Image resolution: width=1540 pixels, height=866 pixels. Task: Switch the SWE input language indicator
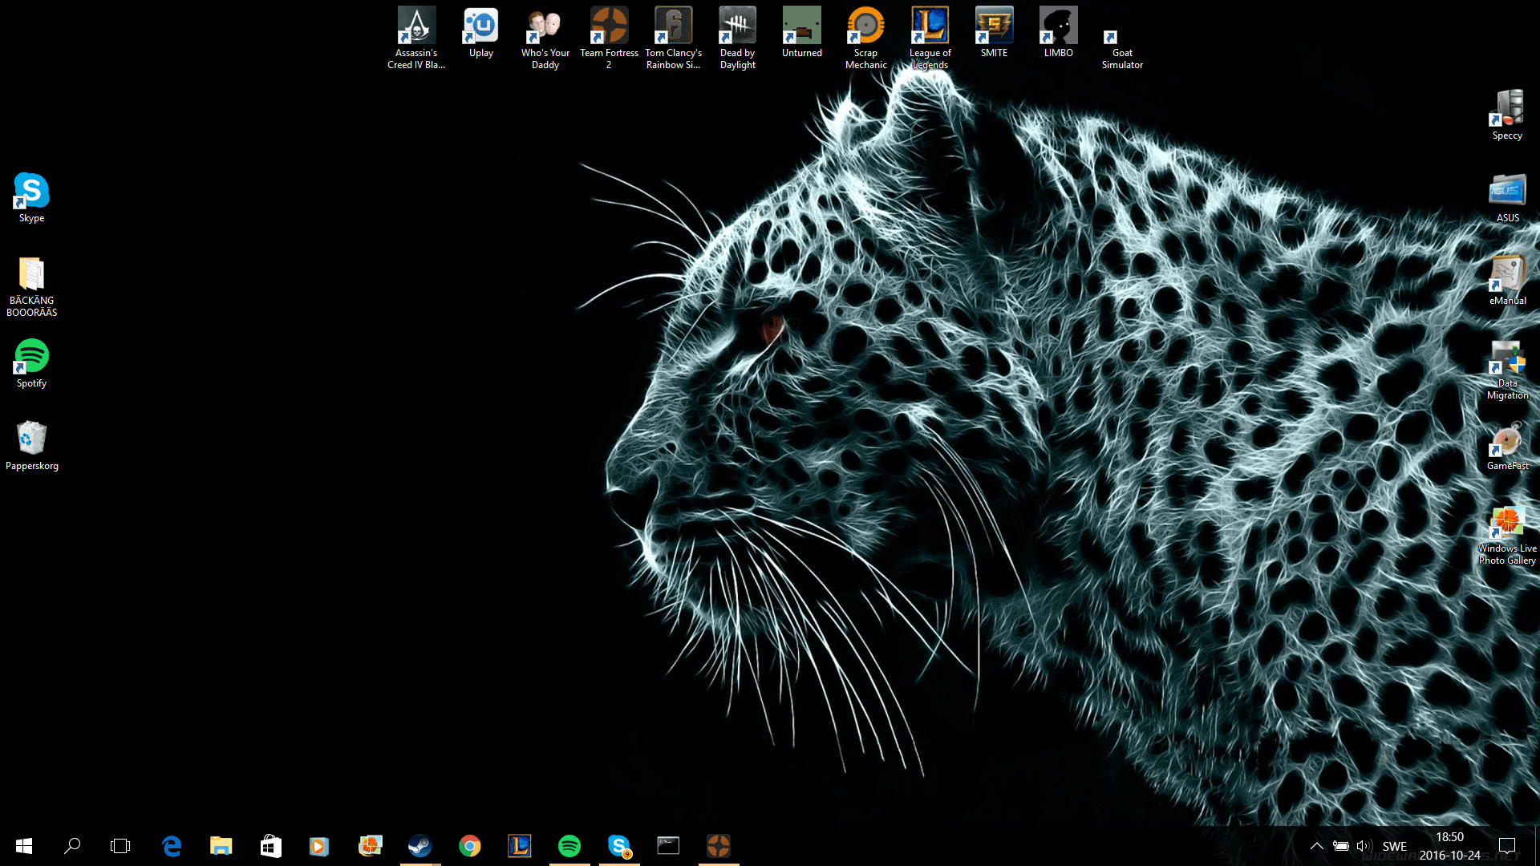1394,846
